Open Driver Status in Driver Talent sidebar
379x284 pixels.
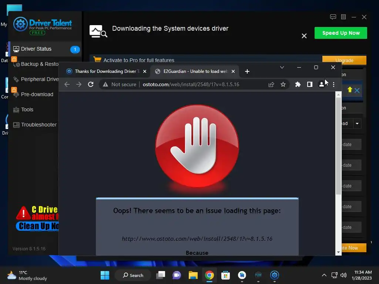[46, 49]
